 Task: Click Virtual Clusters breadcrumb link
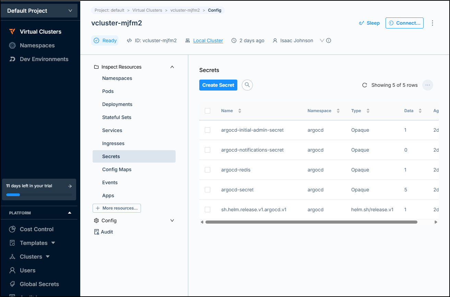click(147, 10)
